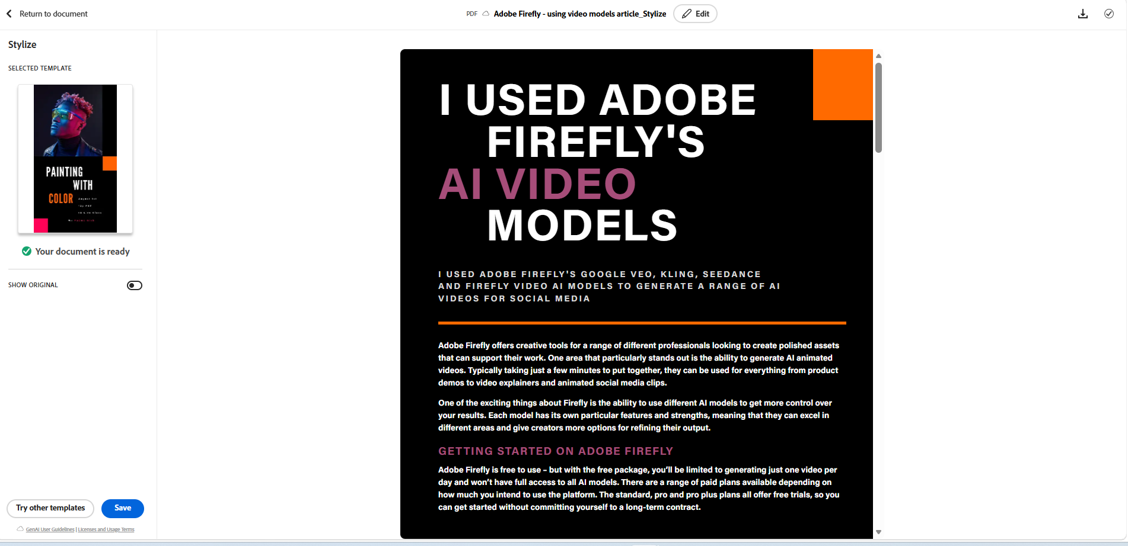
Task: Click the SHOW ORIGINAL label text
Action: tap(33, 285)
